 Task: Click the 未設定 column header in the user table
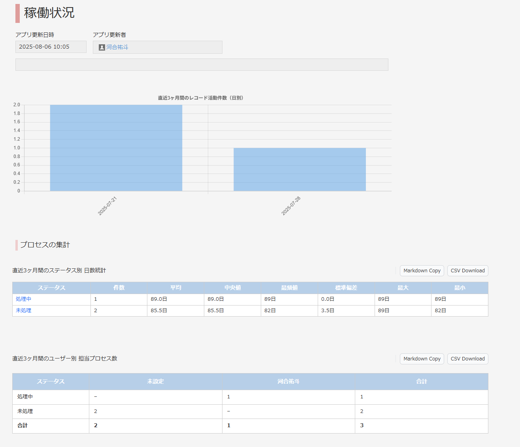[156, 382]
